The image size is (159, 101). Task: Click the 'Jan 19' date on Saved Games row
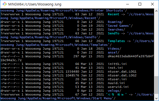(87, 26)
